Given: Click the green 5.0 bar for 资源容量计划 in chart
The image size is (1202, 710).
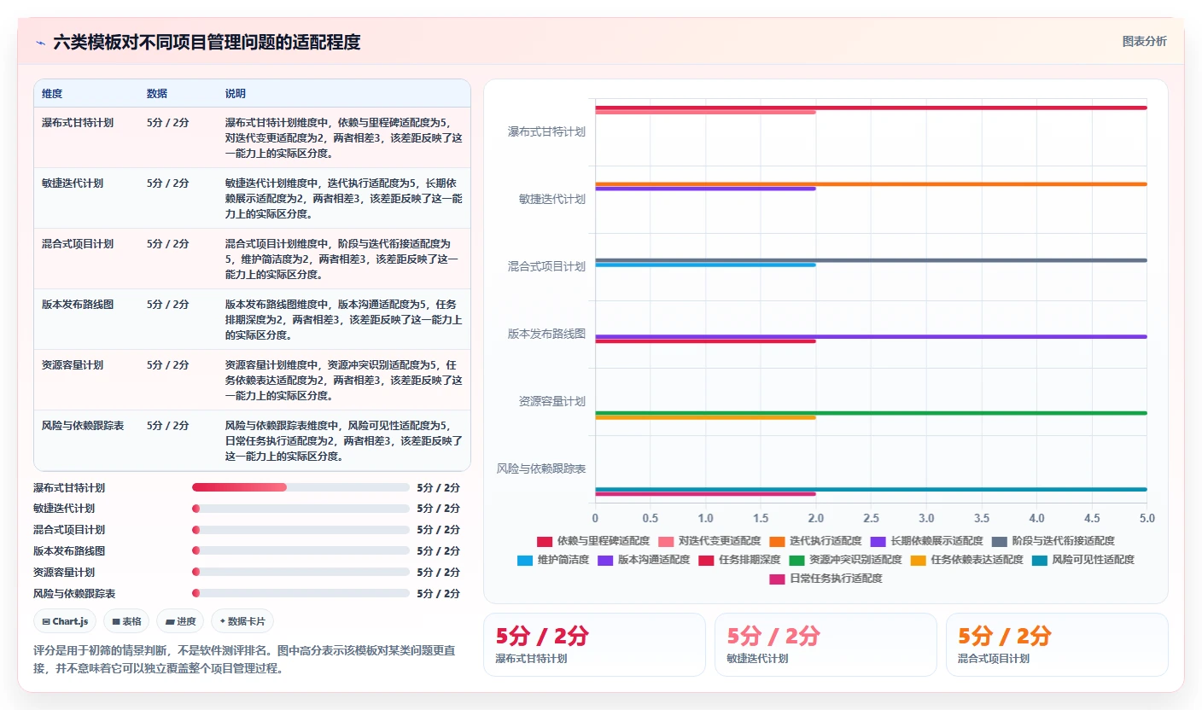Looking at the screenshot, I should point(871,413).
